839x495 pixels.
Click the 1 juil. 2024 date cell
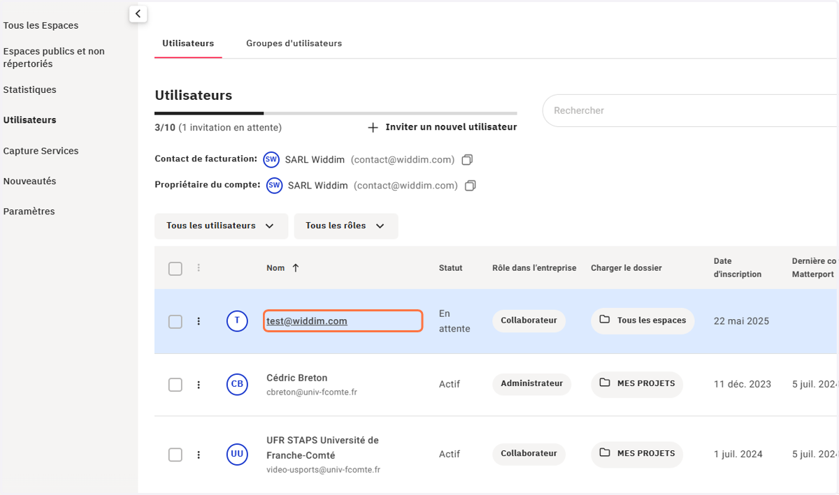pos(738,455)
